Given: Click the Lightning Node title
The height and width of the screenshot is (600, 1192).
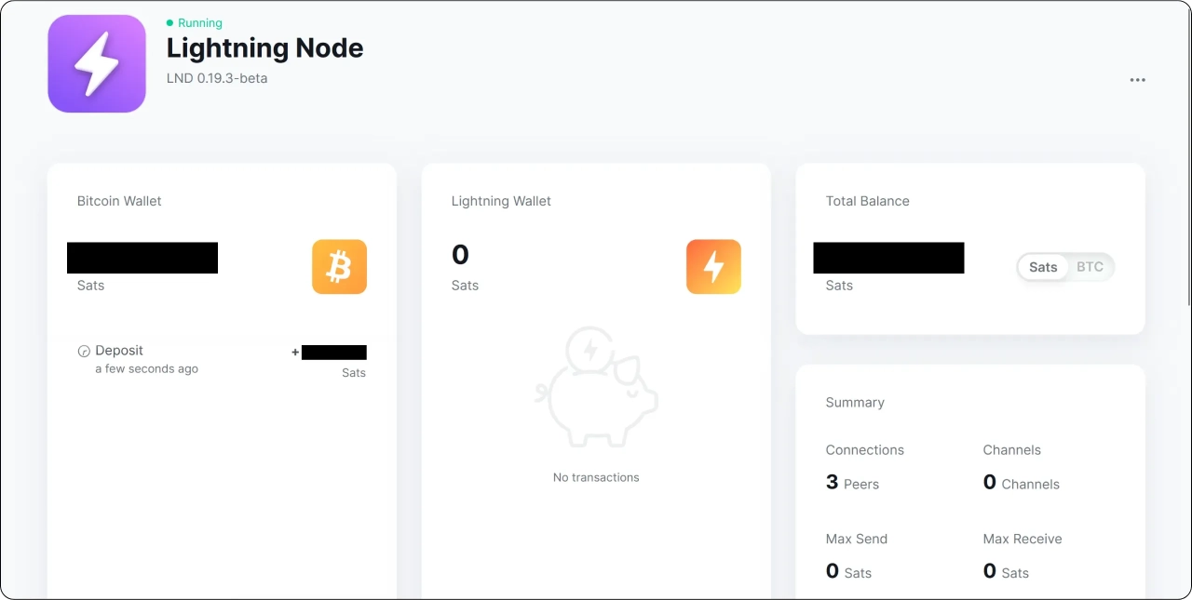Looking at the screenshot, I should [x=264, y=48].
